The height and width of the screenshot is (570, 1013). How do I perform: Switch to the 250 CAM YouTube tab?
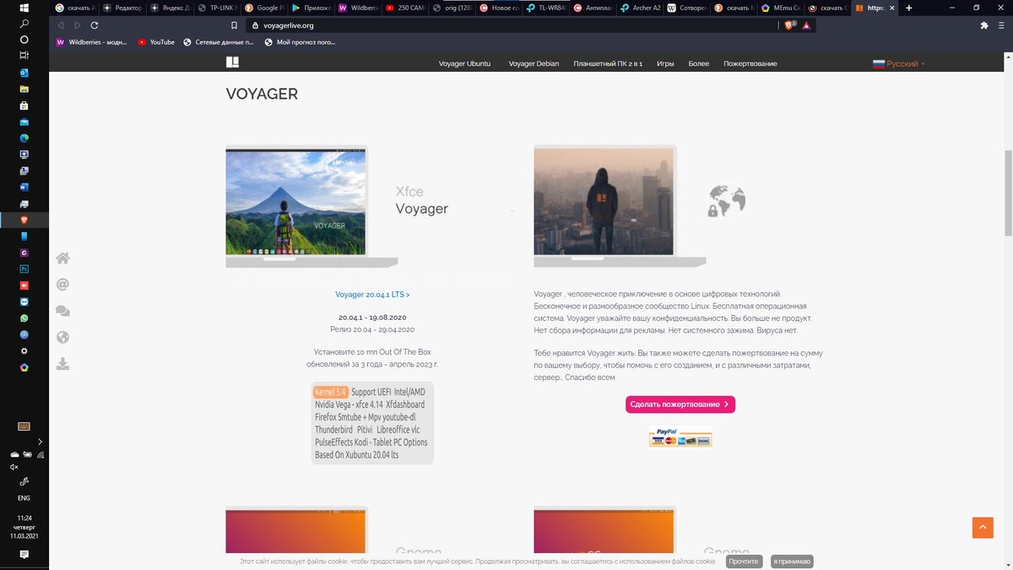(404, 8)
